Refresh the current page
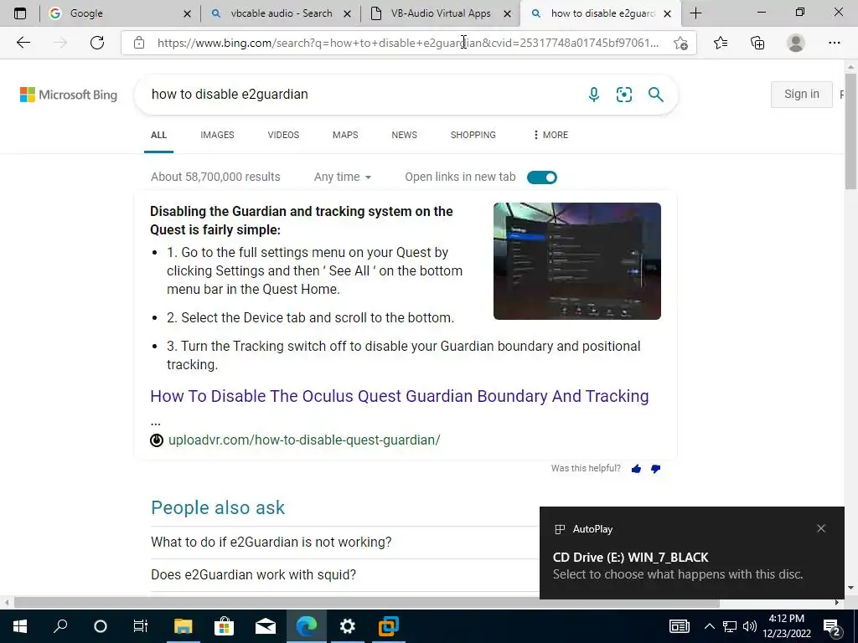Viewport: 858px width, 643px height. [x=97, y=43]
